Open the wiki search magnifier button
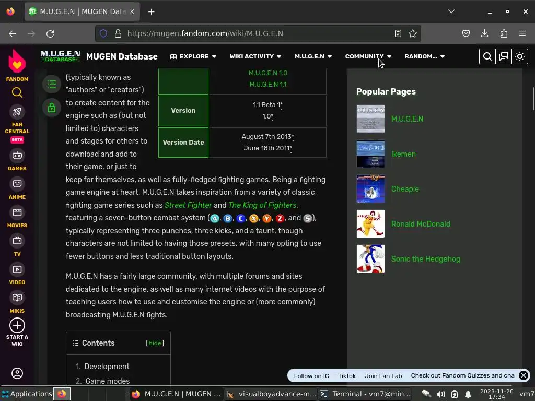Screen dimensions: 535x401 pyautogui.click(x=487, y=56)
